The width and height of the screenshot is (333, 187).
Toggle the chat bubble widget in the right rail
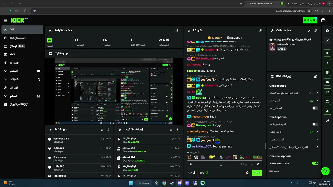click(327, 82)
